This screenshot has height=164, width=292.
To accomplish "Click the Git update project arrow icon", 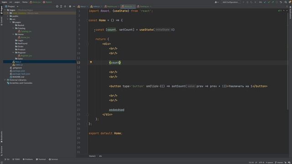I will [x=265, y=2].
